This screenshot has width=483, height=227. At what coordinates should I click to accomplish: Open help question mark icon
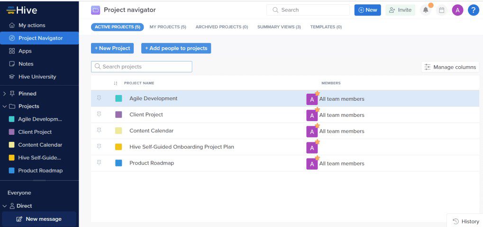474,10
